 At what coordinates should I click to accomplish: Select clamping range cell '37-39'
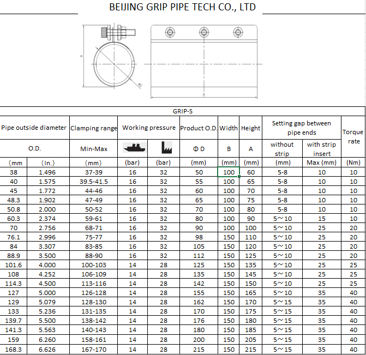pos(94,172)
